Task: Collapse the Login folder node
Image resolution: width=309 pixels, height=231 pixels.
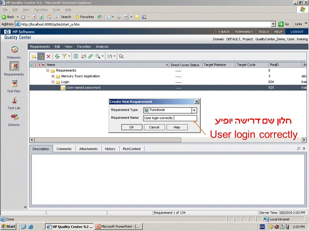Action: [x=53, y=82]
